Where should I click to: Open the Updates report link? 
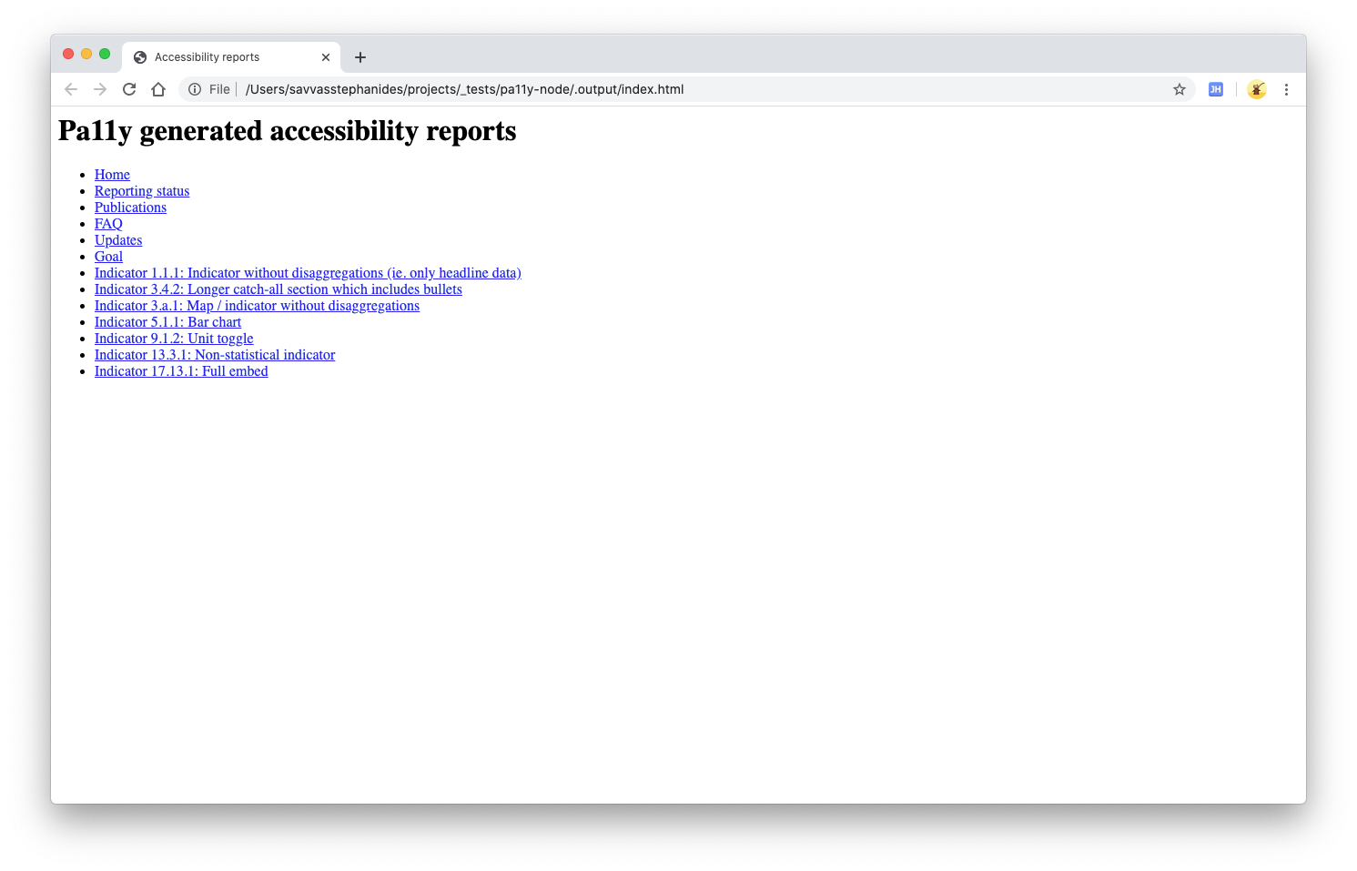pyautogui.click(x=118, y=240)
